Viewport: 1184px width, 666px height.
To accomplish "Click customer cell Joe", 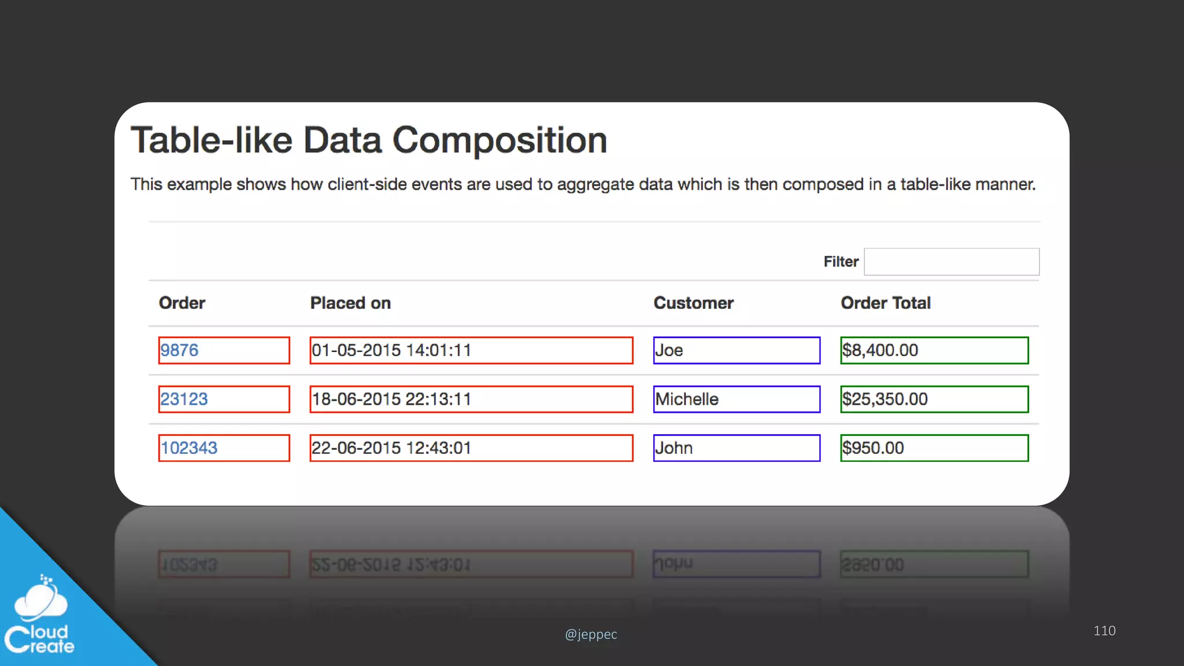I will [669, 350].
